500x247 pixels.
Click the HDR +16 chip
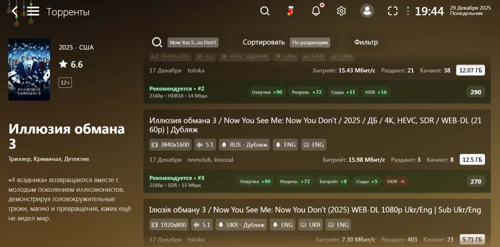coord(375,92)
